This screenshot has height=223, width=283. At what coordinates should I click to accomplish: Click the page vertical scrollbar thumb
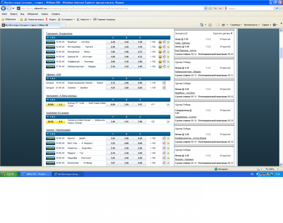pyautogui.click(x=281, y=53)
